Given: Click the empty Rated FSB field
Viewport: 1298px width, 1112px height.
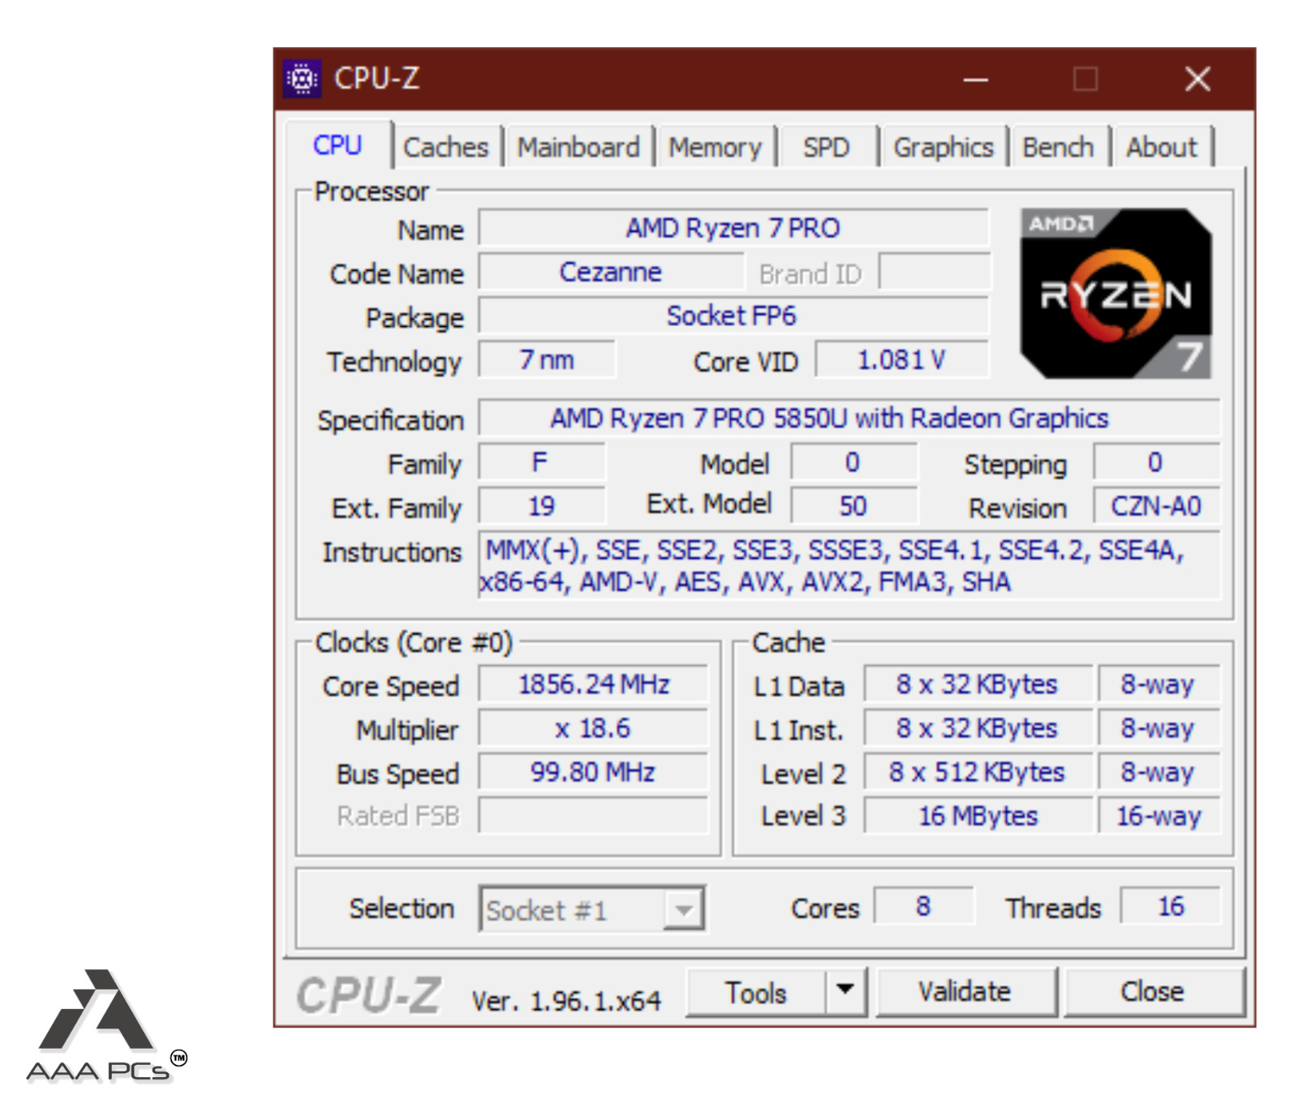Looking at the screenshot, I should [x=593, y=816].
